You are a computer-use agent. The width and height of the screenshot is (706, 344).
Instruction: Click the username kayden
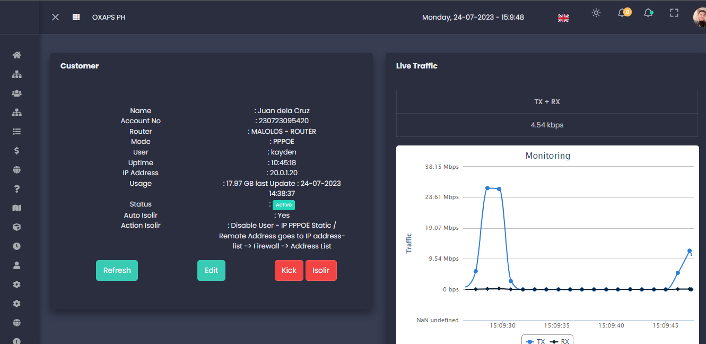[x=284, y=152]
